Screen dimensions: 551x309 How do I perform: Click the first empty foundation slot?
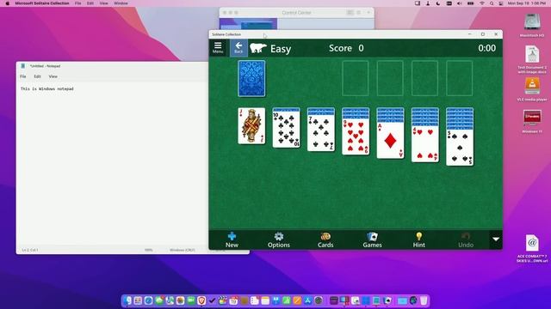point(356,78)
